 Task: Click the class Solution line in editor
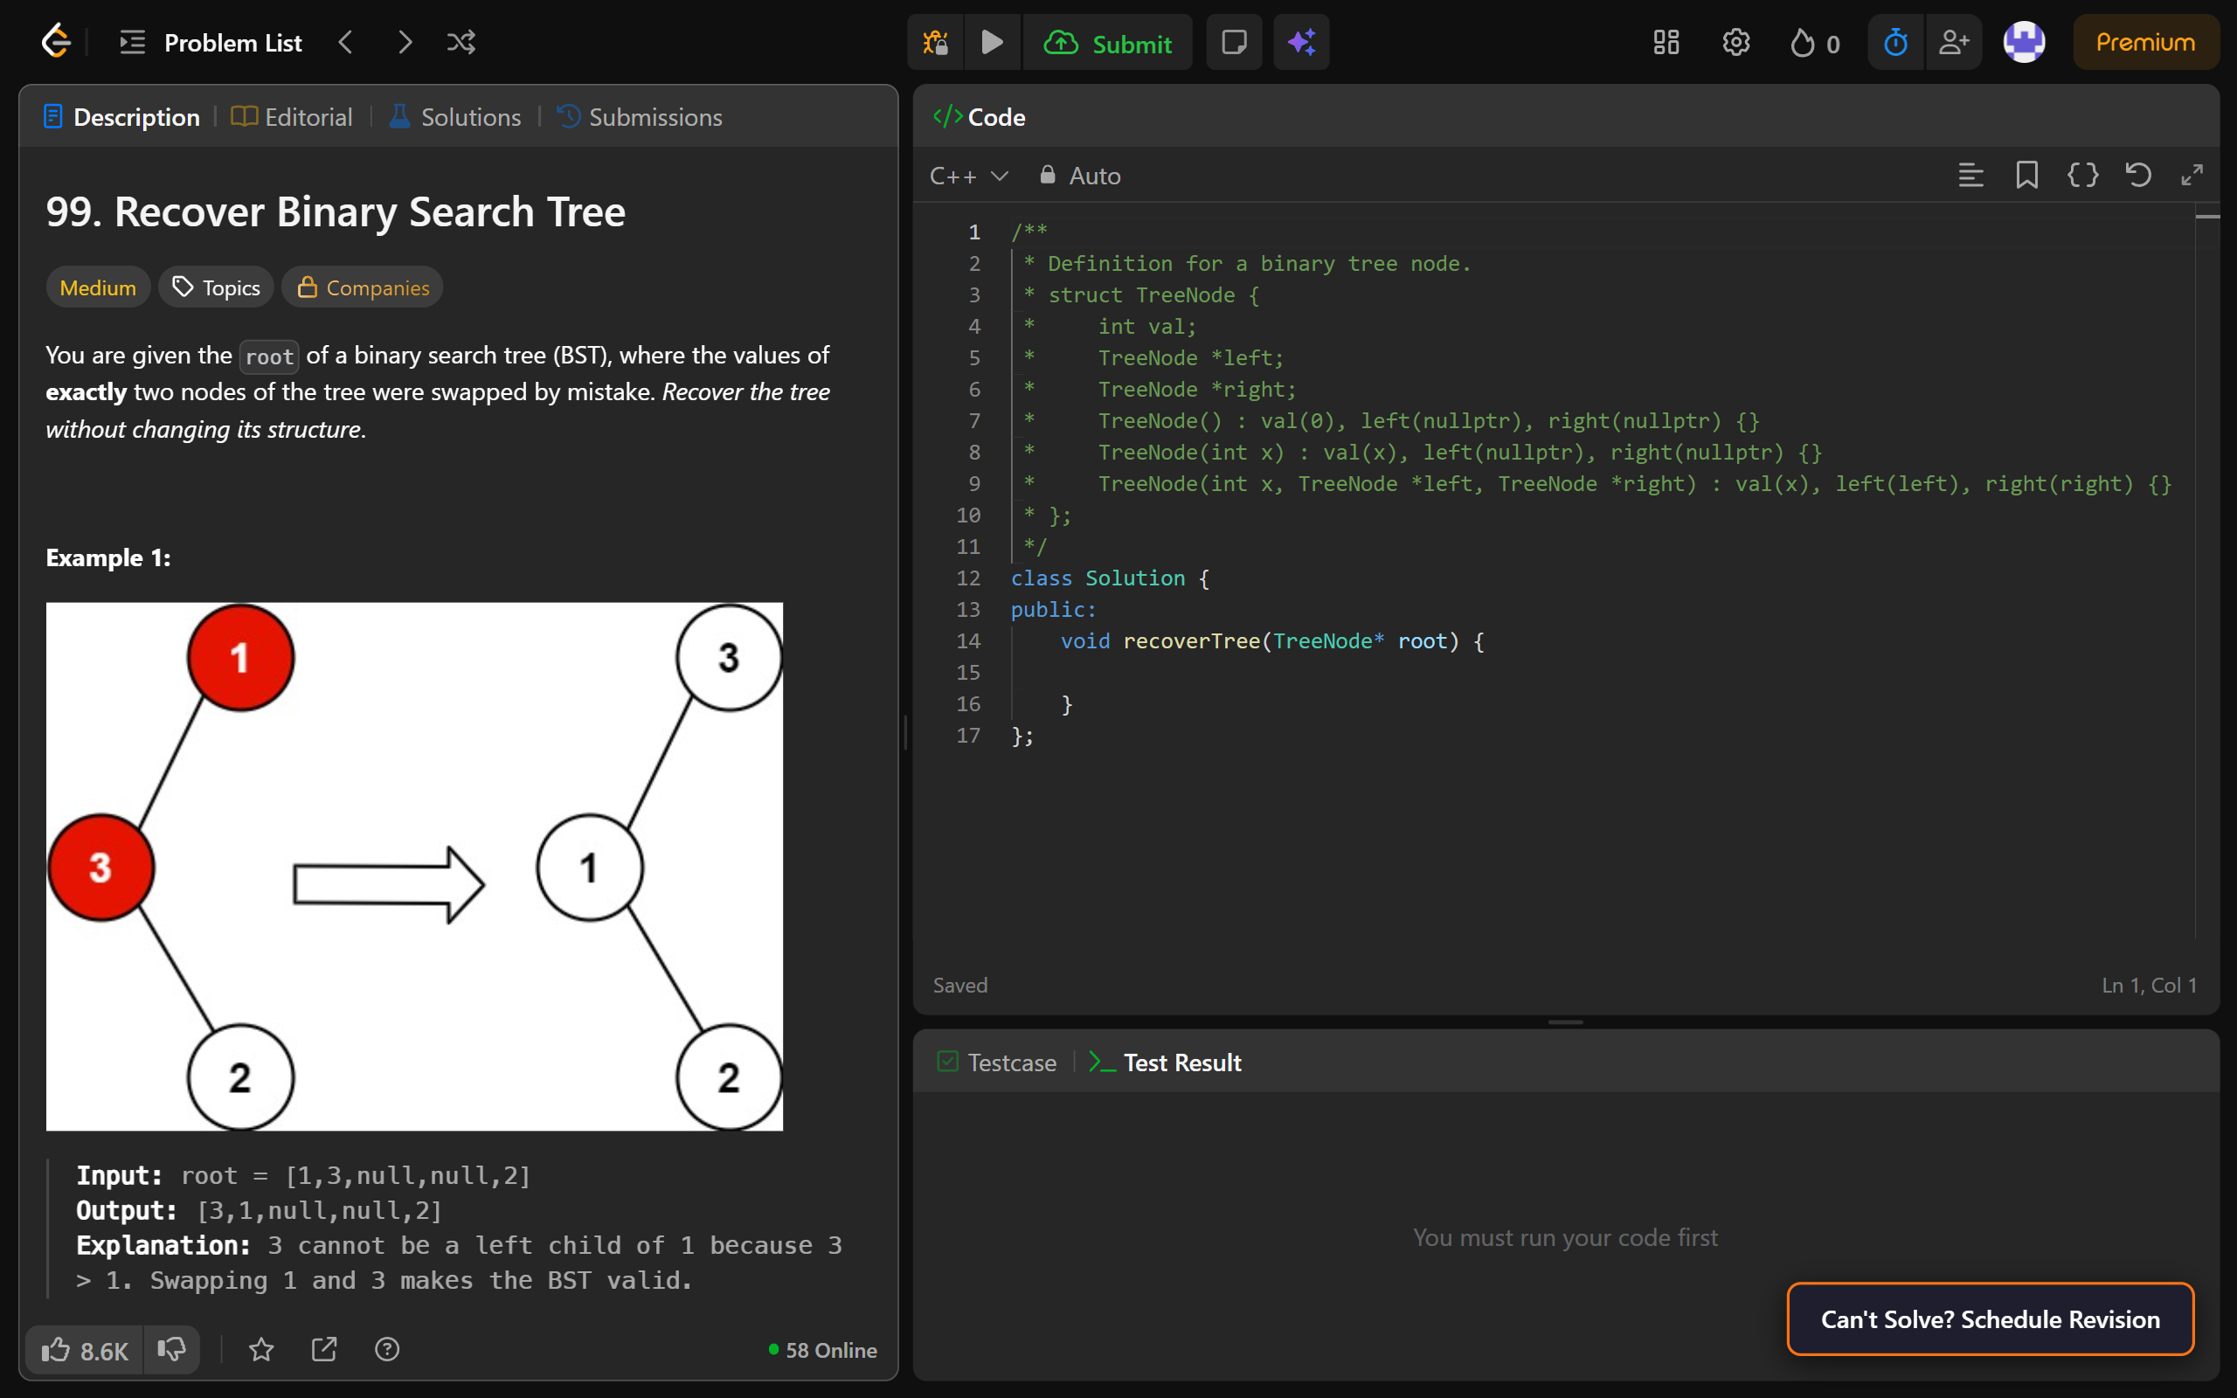click(1109, 578)
